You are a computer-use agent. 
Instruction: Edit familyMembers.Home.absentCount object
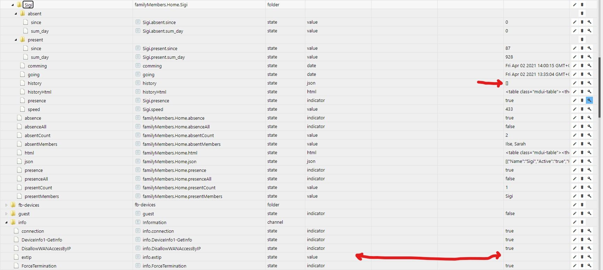click(x=575, y=135)
